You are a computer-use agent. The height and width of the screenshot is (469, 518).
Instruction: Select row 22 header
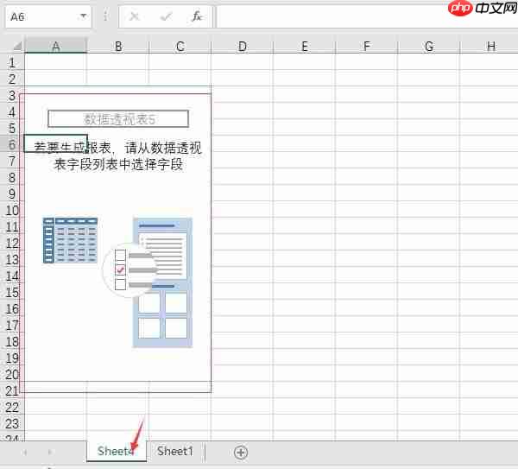pos(12,407)
